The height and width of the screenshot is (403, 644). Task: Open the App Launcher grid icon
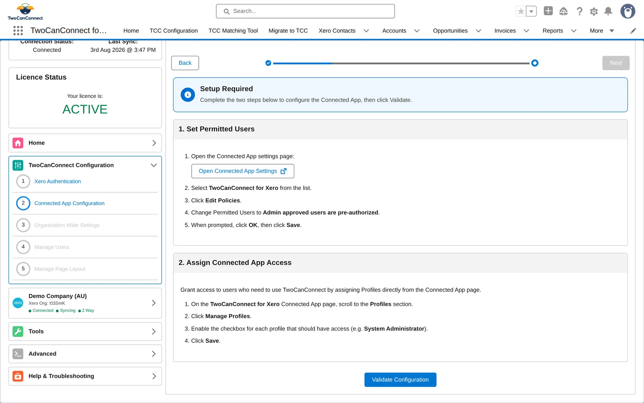point(18,31)
